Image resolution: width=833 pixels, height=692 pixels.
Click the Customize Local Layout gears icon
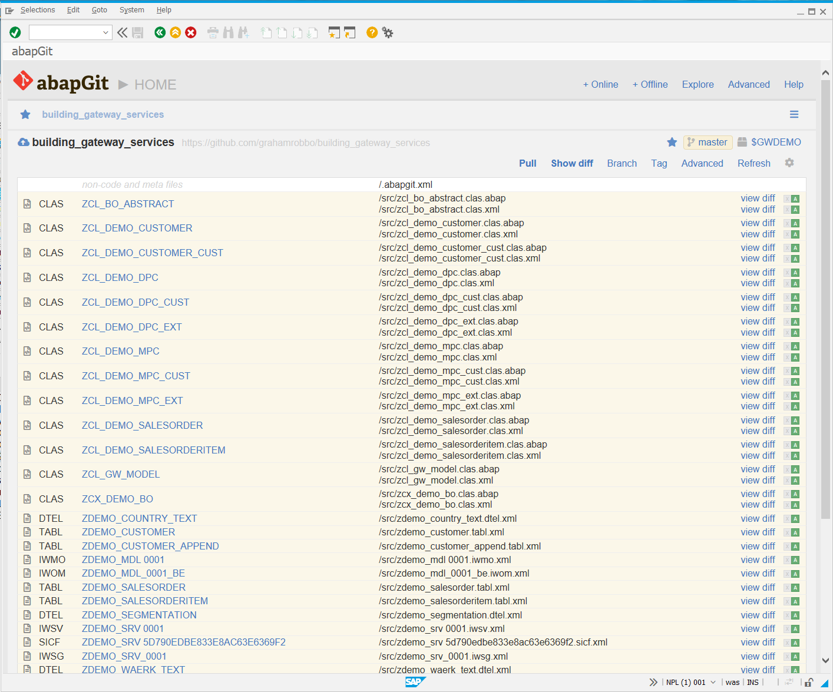coord(388,32)
